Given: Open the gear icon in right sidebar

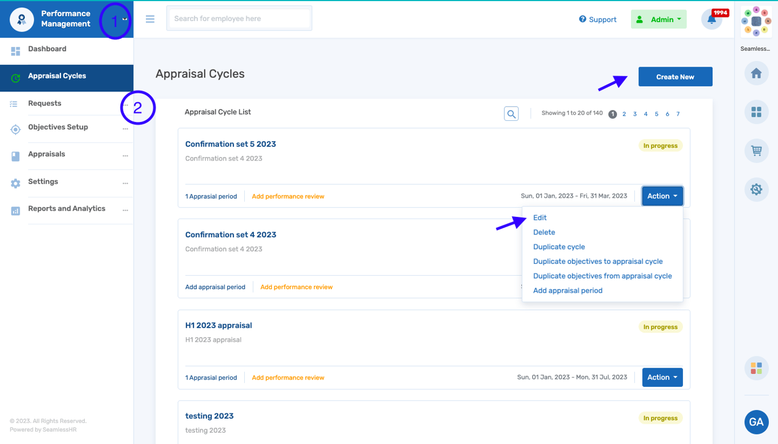Looking at the screenshot, I should pos(756,189).
